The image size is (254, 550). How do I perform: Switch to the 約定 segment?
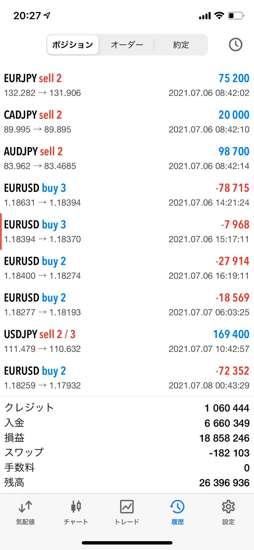(x=181, y=45)
